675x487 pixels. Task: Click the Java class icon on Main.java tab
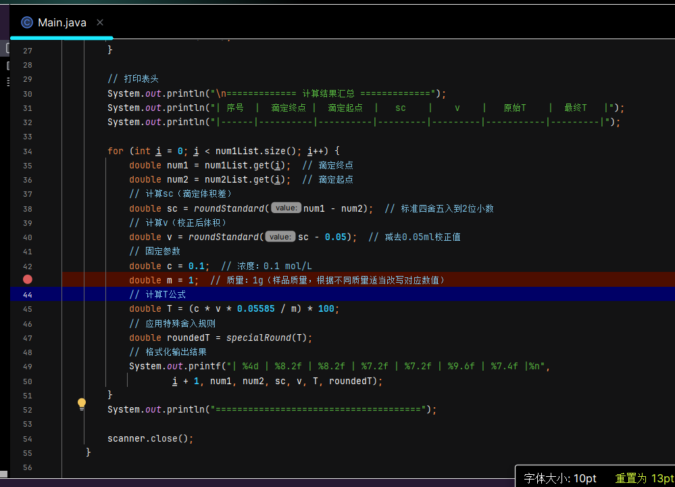coord(27,22)
